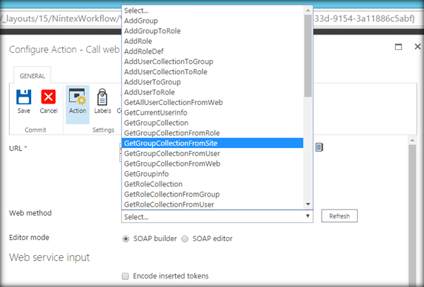
Task: Select the GetRoleCollectionFromUser method
Action: (x=212, y=204)
